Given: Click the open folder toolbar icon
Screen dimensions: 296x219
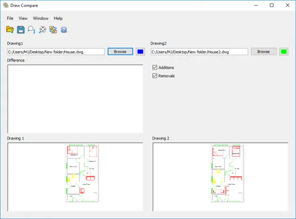Looking at the screenshot, I should [10, 30].
